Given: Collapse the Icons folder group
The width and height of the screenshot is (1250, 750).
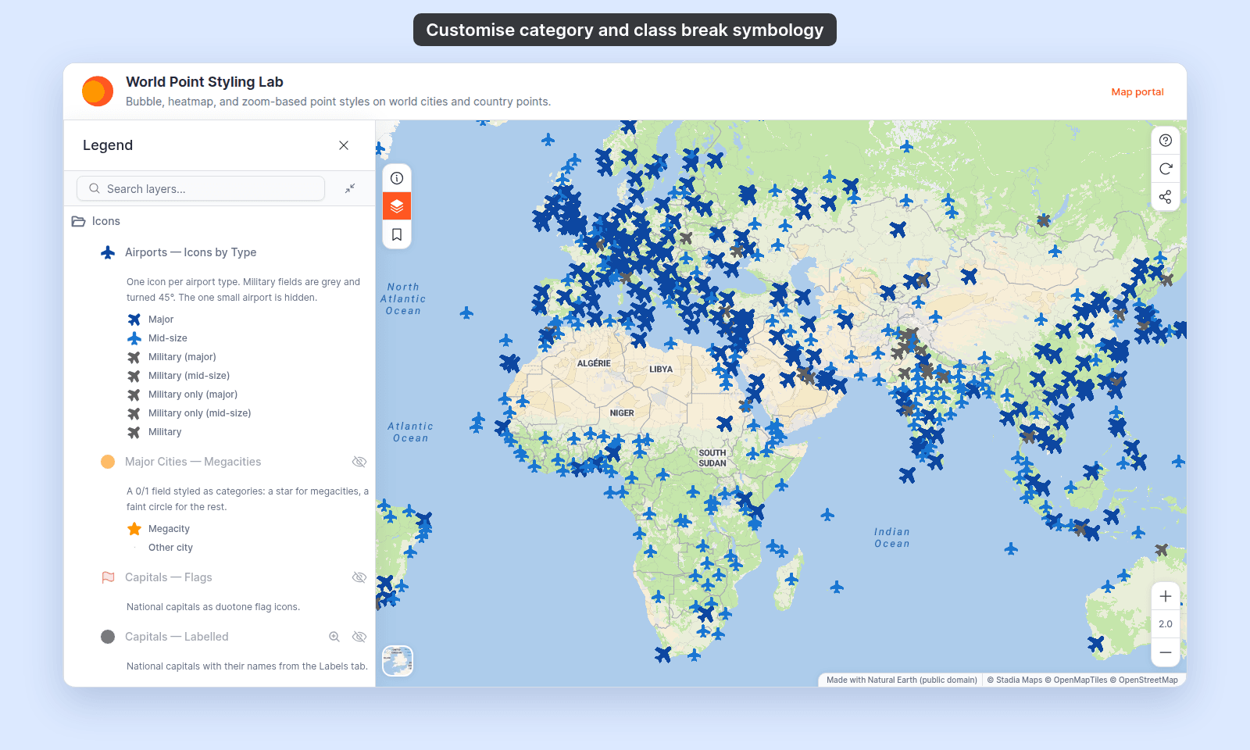Looking at the screenshot, I should click(x=78, y=221).
